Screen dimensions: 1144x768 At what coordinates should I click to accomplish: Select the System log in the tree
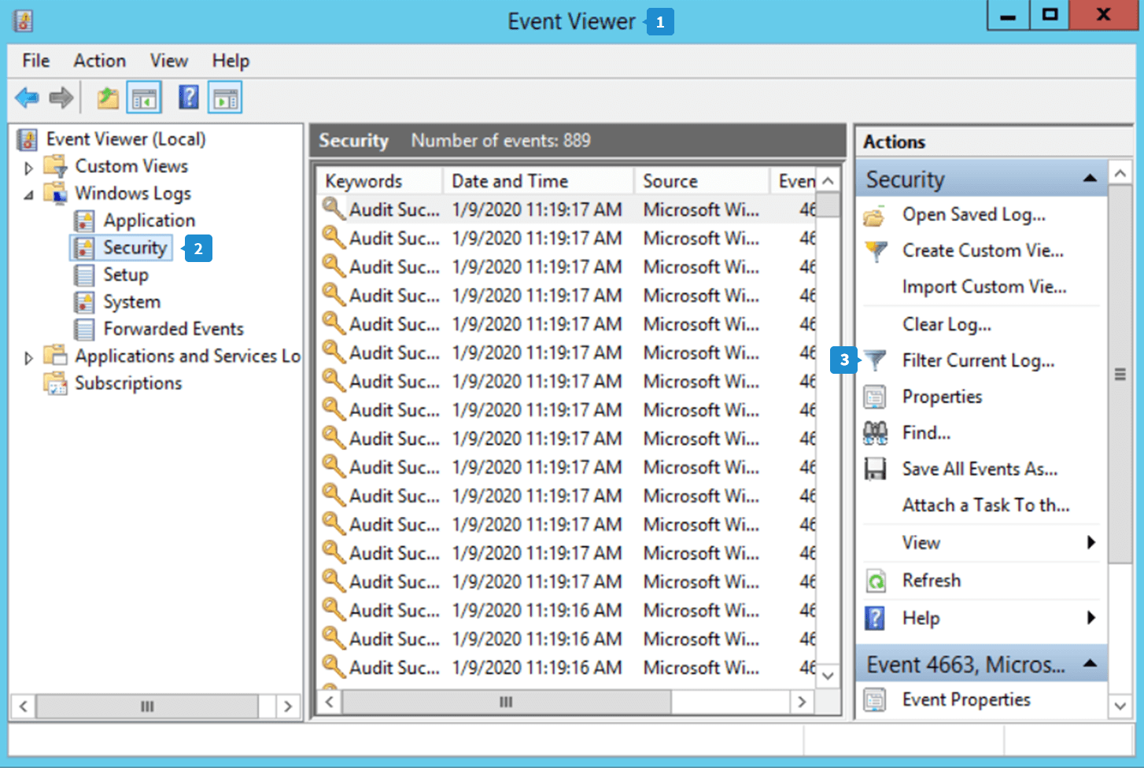tap(131, 302)
